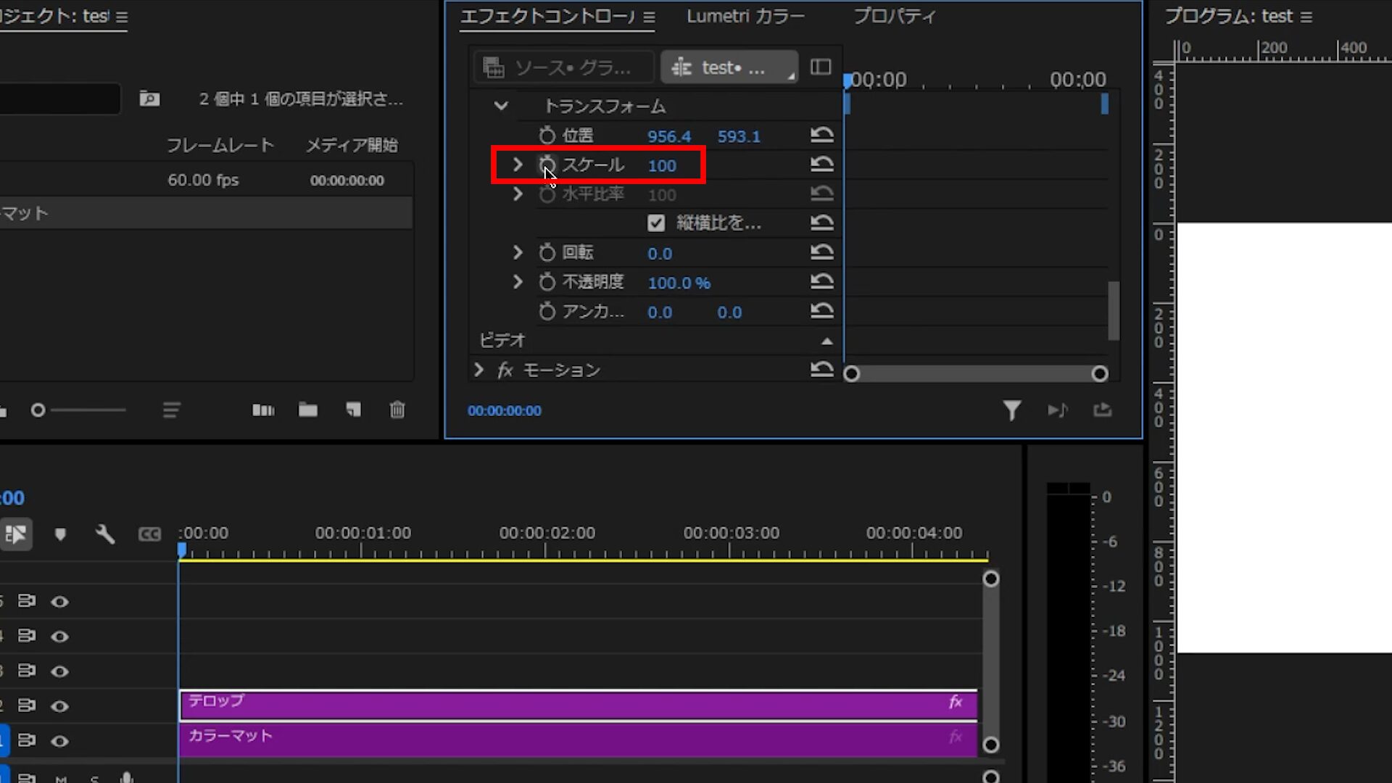Click the play audio icon in effect controls

pyautogui.click(x=1058, y=410)
